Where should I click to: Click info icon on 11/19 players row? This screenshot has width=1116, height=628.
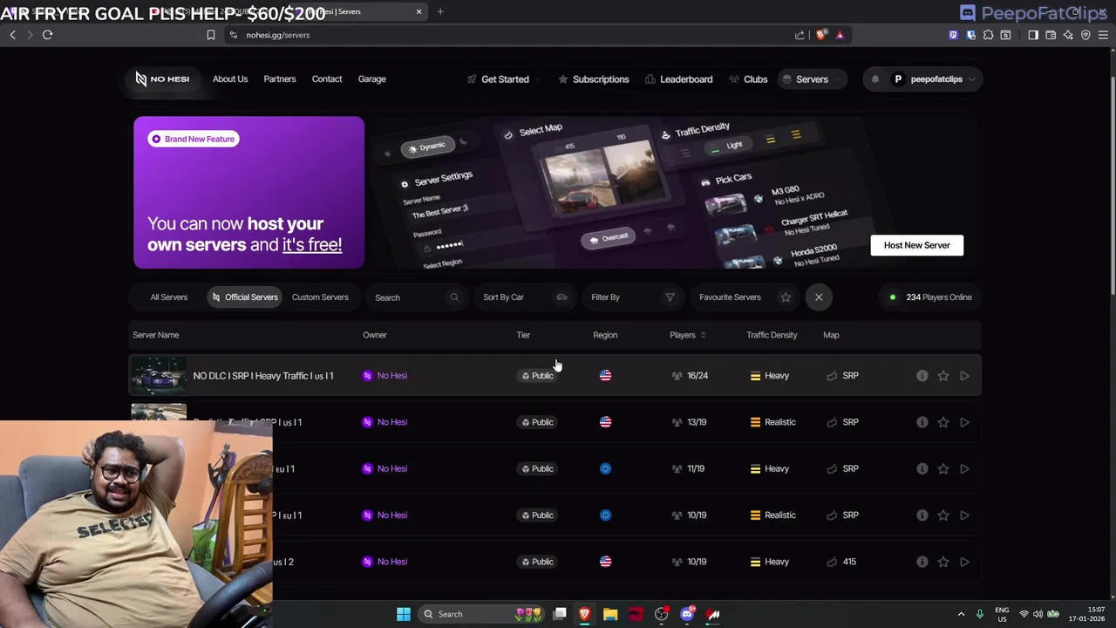coord(922,468)
